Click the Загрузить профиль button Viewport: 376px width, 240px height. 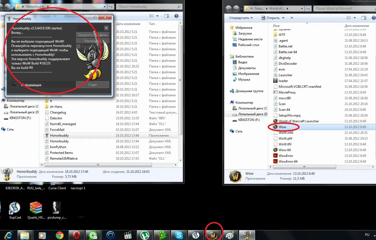click(92, 35)
